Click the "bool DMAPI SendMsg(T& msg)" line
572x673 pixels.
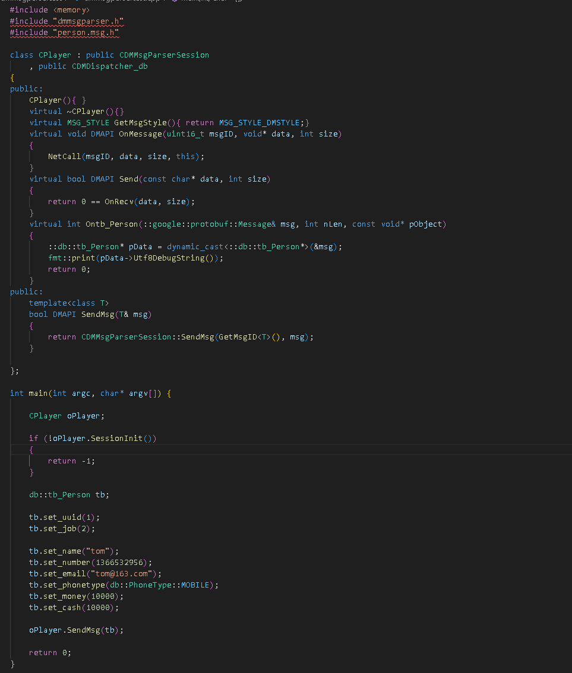click(90, 314)
